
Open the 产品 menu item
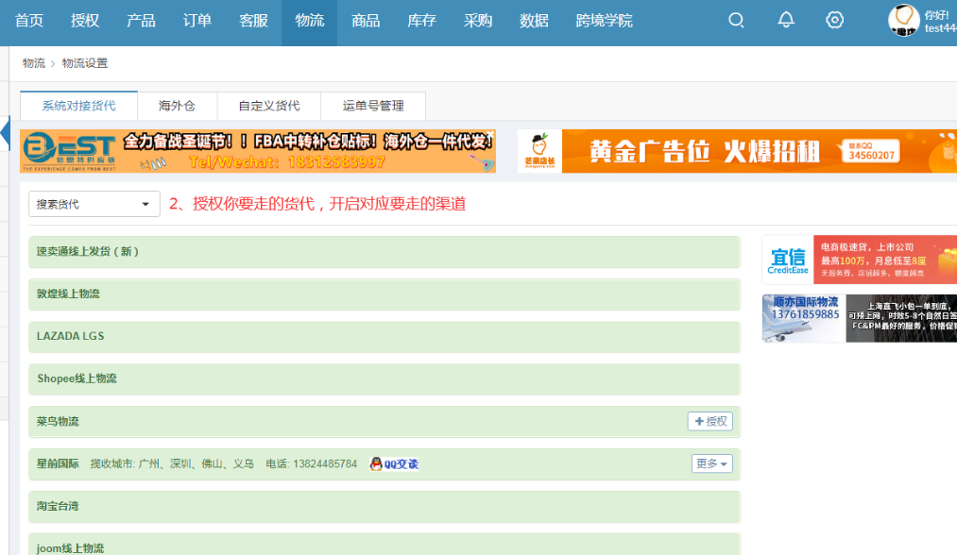tap(141, 21)
